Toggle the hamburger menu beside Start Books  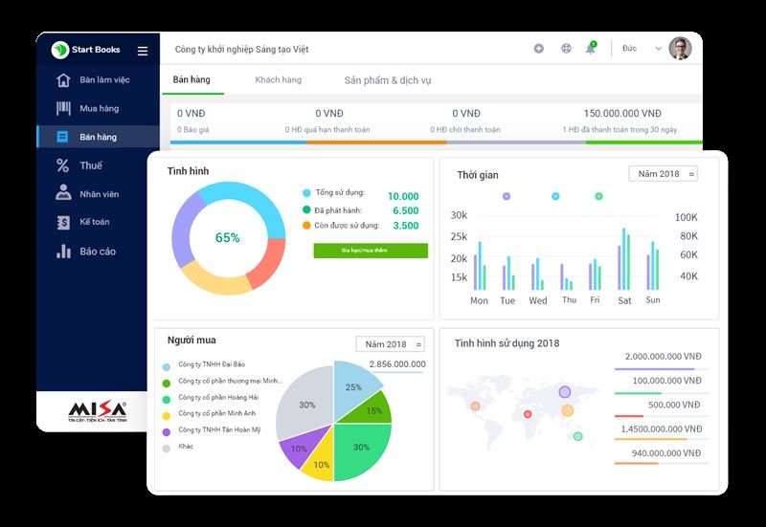[143, 51]
